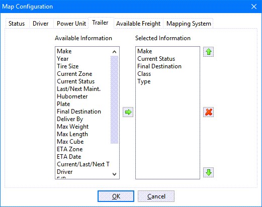Open the Driver tab

point(41,24)
